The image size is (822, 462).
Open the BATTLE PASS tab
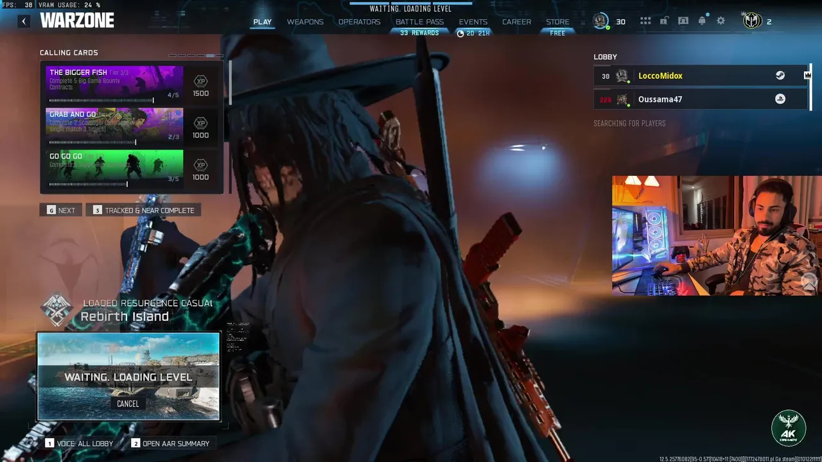[419, 22]
